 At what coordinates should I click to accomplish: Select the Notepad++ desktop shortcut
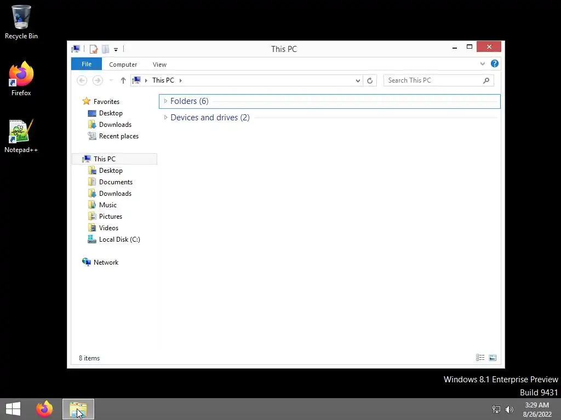pos(21,136)
